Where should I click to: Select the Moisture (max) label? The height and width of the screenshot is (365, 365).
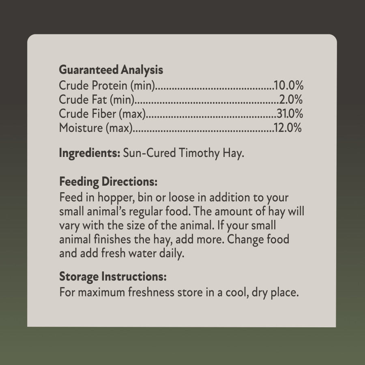[96, 128]
